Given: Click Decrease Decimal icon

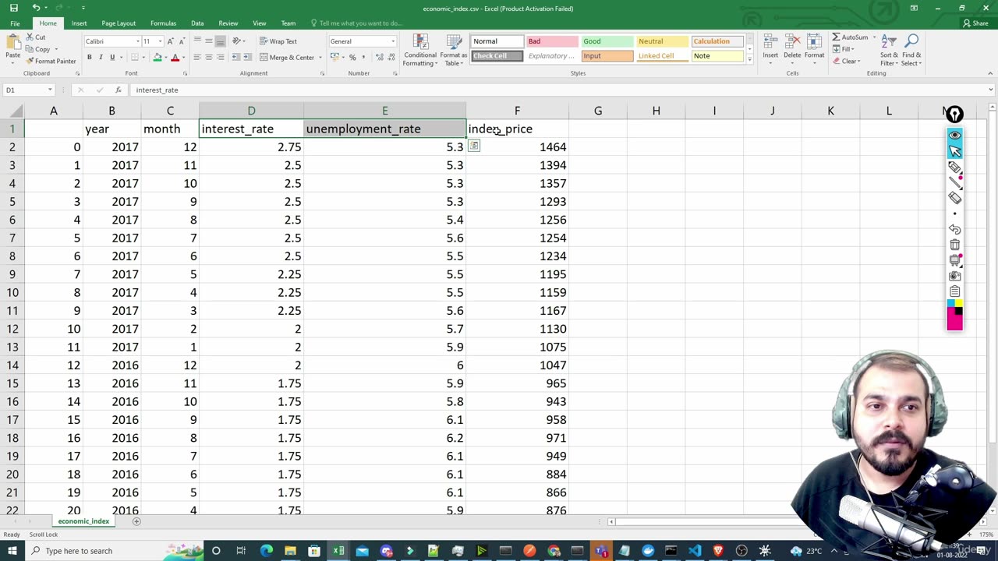Looking at the screenshot, I should click(390, 57).
